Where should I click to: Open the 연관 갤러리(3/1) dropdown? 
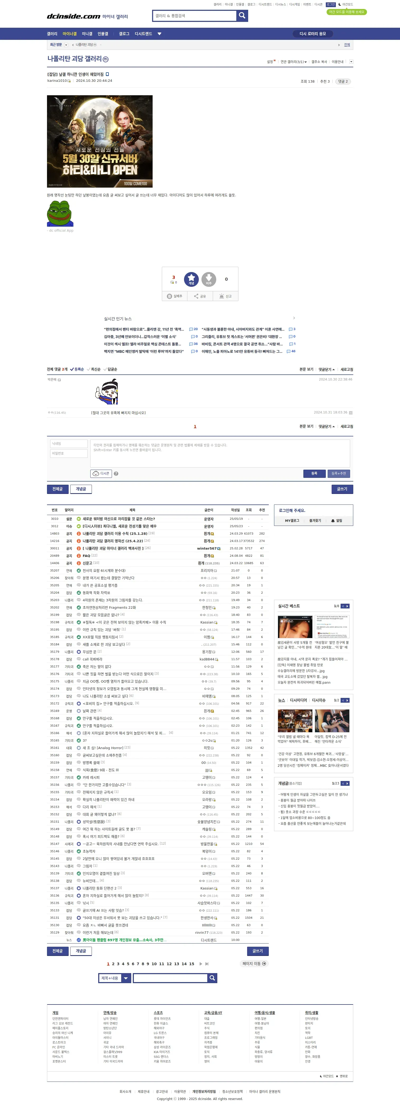(294, 62)
